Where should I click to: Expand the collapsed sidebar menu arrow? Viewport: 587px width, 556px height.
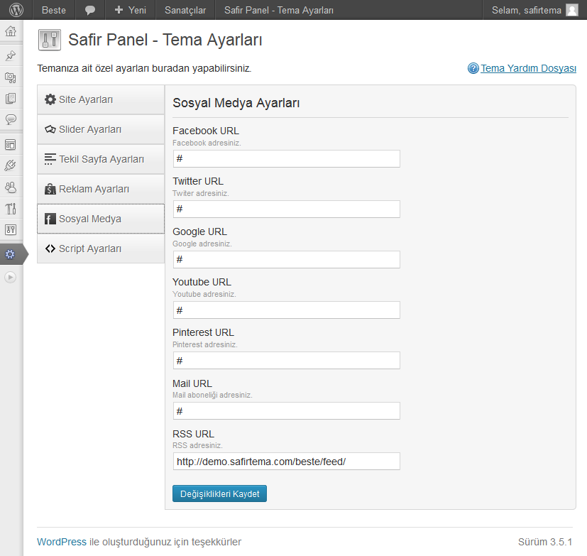(10, 278)
